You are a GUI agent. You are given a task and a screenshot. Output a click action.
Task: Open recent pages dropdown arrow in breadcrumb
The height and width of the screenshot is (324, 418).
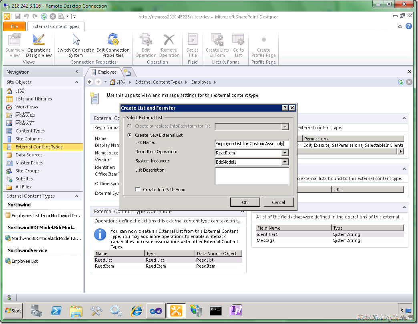point(105,82)
